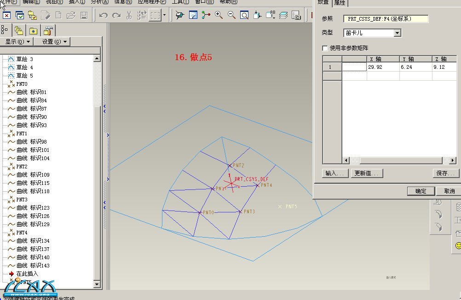This screenshot has height=300, width=461.
Task: Enable 使用非参数矩阵 checkbox
Action: (325, 48)
